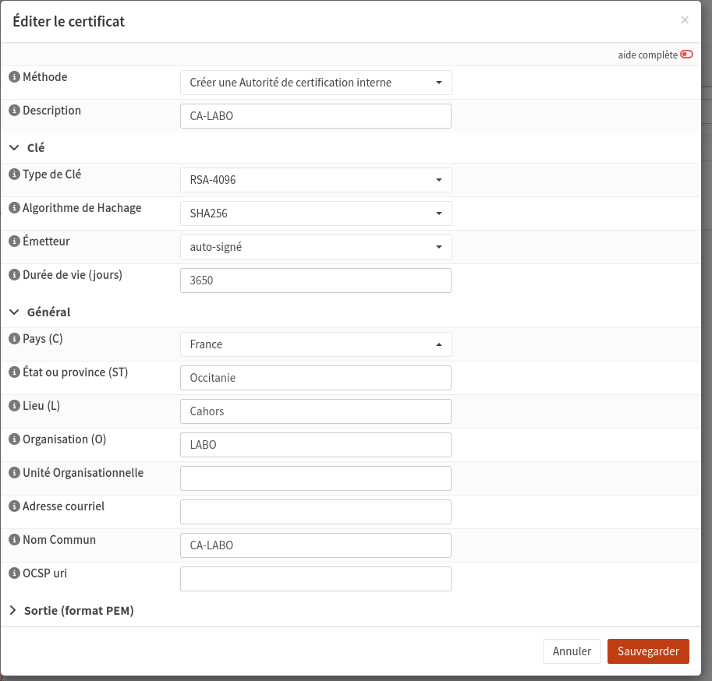Click the help icon for Type de Clé
This screenshot has height=681, width=712.
coord(14,175)
